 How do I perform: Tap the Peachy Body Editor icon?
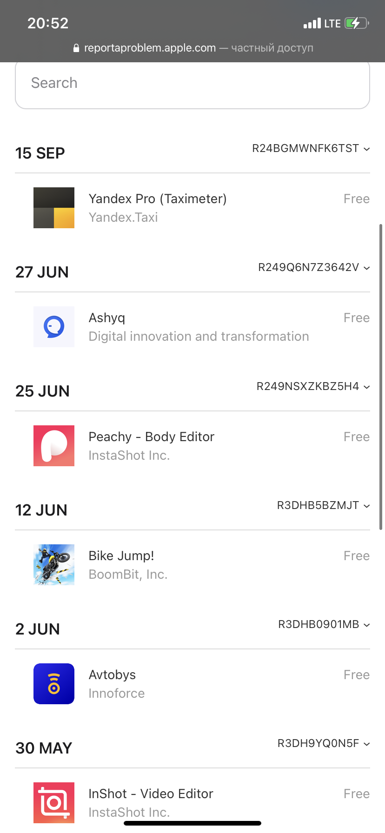tap(54, 446)
